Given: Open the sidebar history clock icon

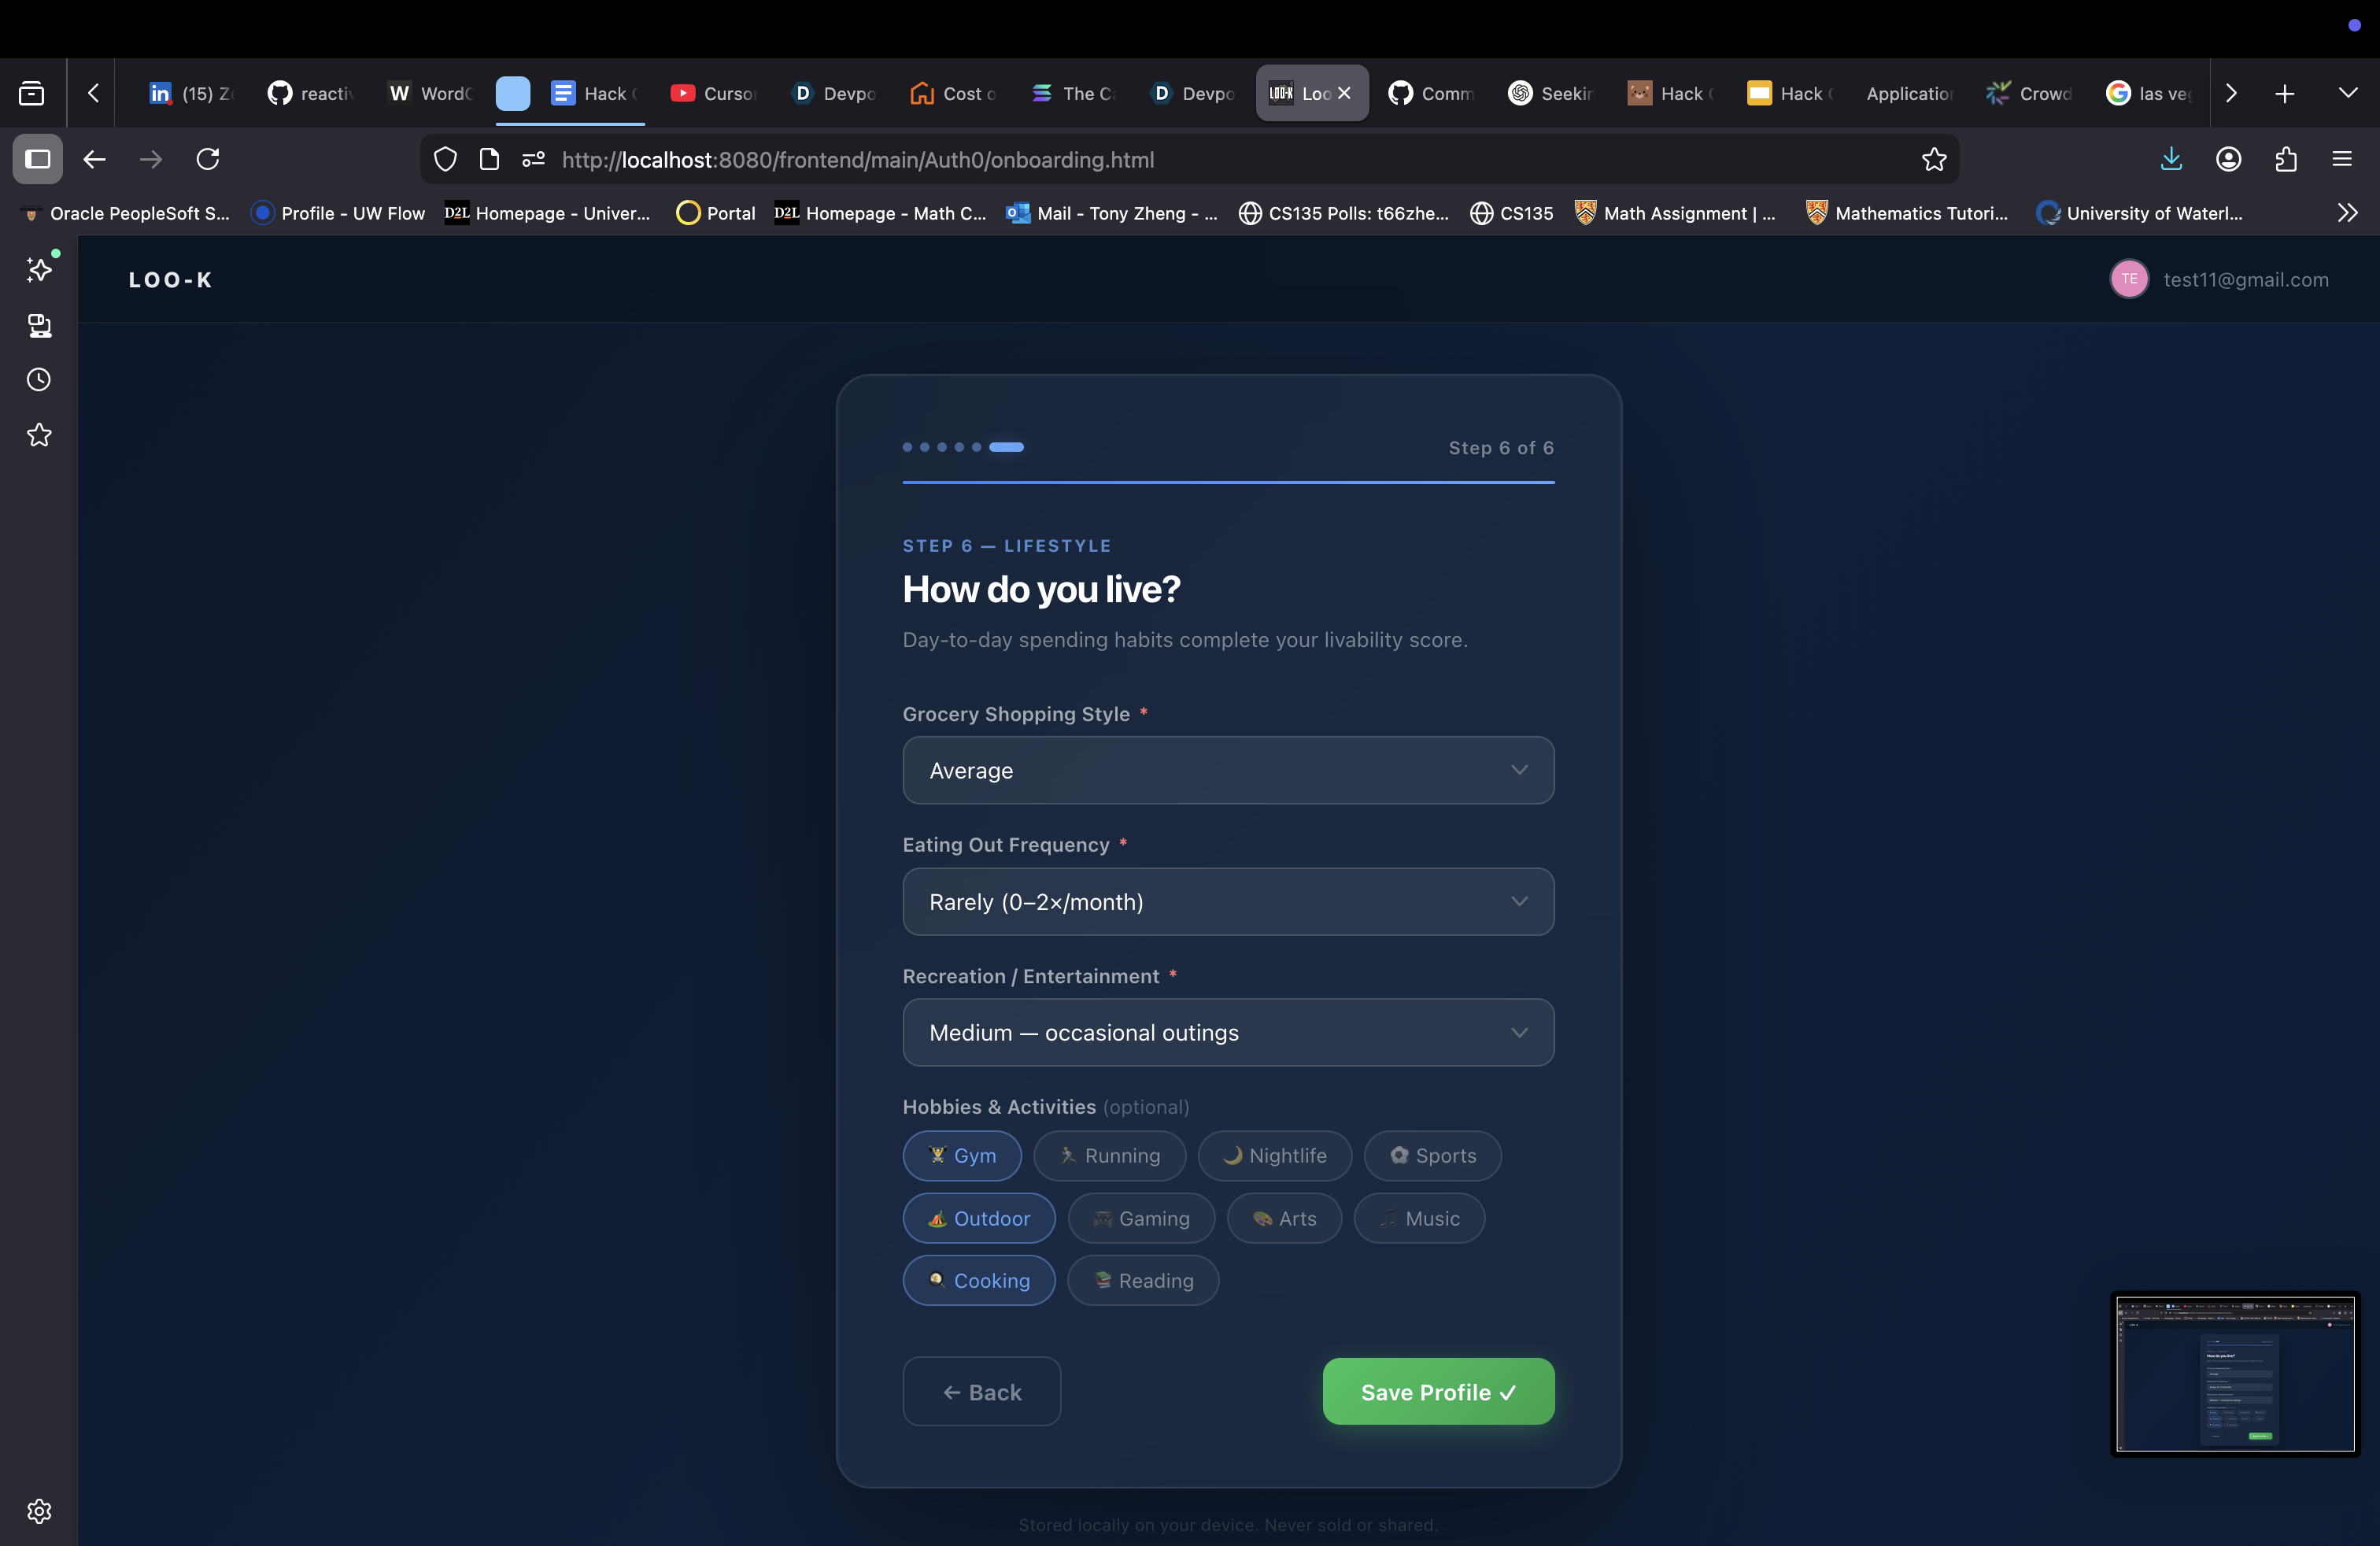Looking at the screenshot, I should (x=39, y=380).
